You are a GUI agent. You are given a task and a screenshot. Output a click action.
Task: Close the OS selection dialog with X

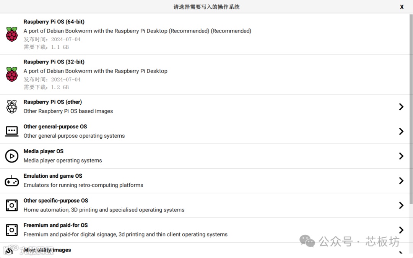[x=402, y=7]
